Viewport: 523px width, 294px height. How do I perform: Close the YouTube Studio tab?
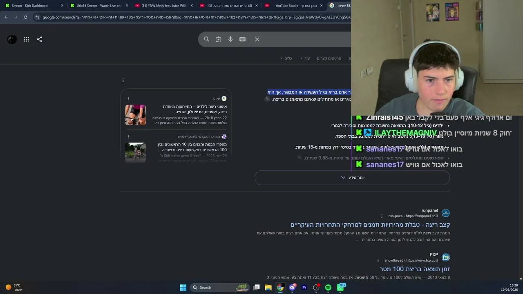coord(322,6)
